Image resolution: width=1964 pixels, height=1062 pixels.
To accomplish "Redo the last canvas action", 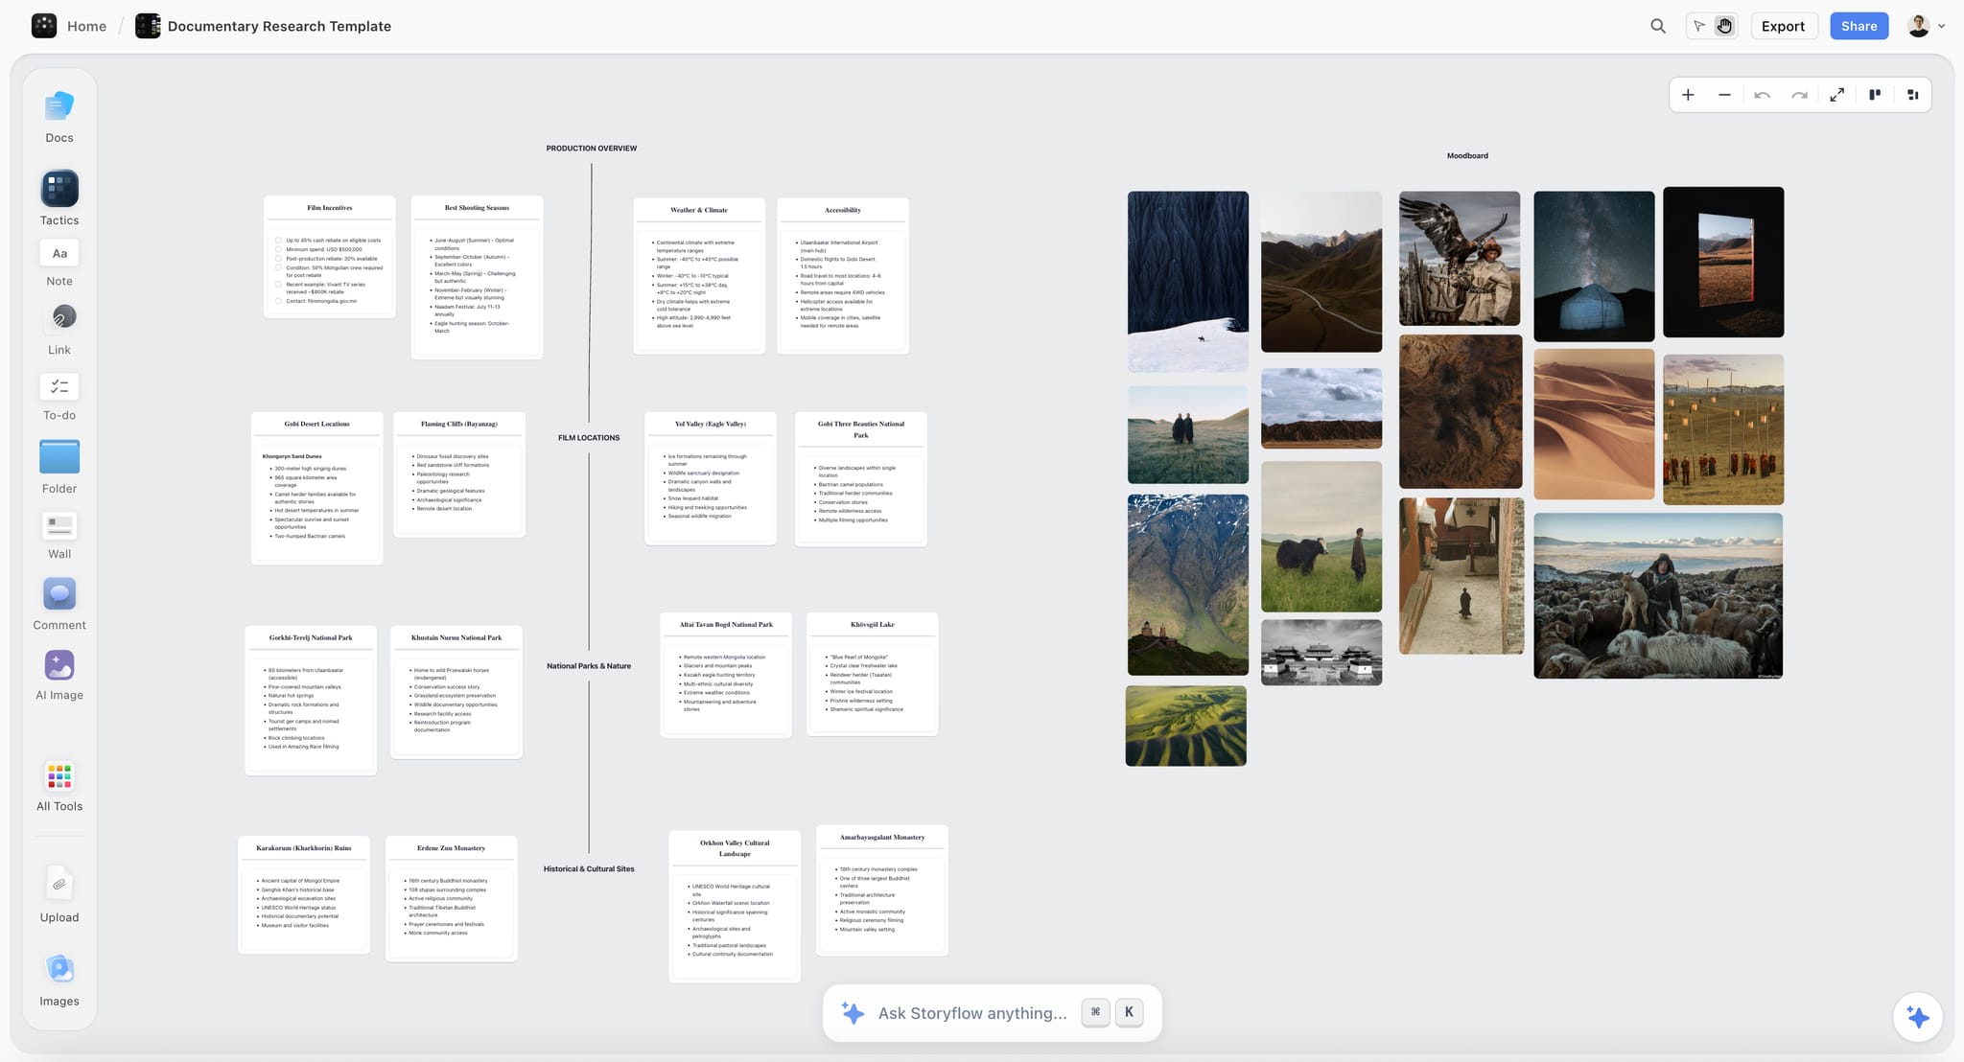I will [1799, 95].
